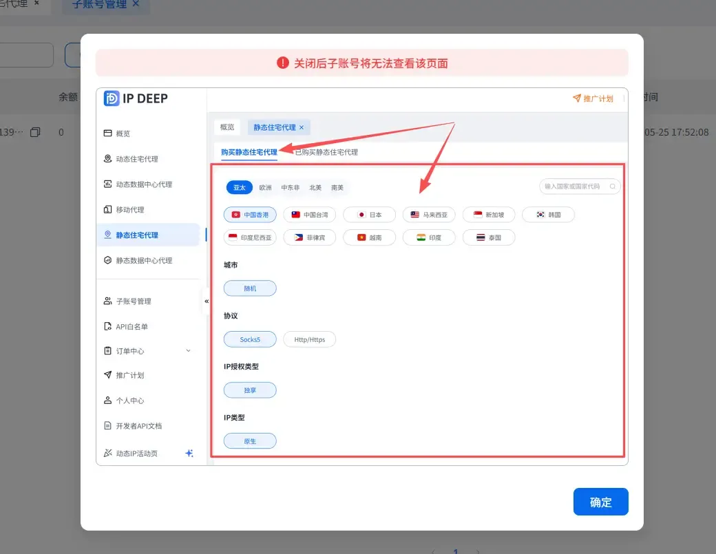
Task: Click the country search input field
Action: coord(580,187)
